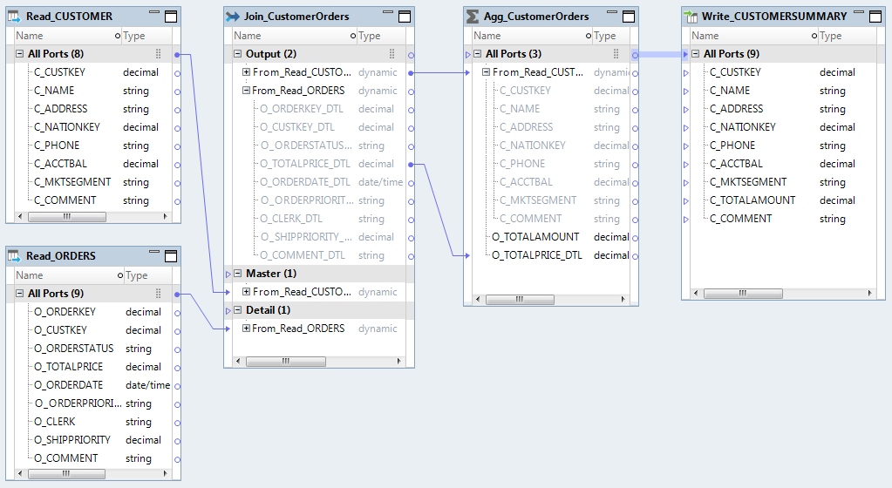Click output port of O_TOTALPRICE_DTL in Join_CustomerOrders
Viewport: 892px width, 488px height.
click(x=412, y=165)
